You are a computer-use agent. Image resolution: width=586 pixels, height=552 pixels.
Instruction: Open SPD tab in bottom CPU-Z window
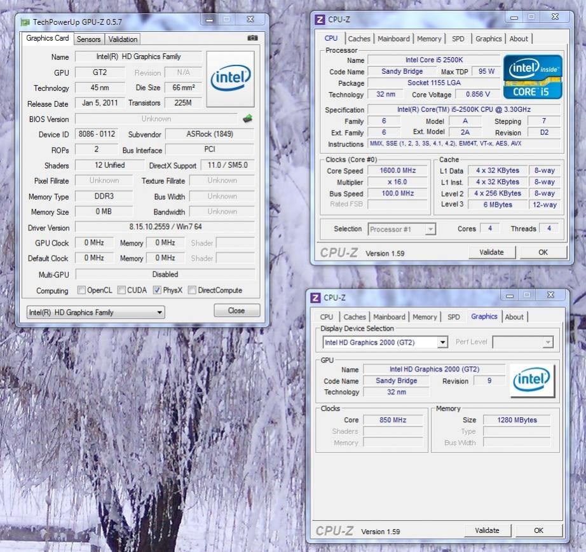[453, 317]
